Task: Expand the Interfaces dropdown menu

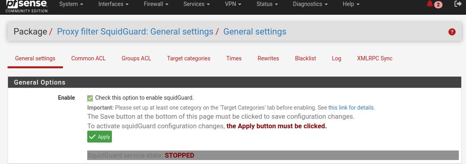Action: [114, 4]
